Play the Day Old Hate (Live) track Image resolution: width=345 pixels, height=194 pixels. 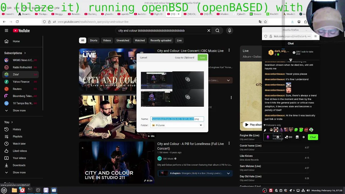click(x=275, y=178)
